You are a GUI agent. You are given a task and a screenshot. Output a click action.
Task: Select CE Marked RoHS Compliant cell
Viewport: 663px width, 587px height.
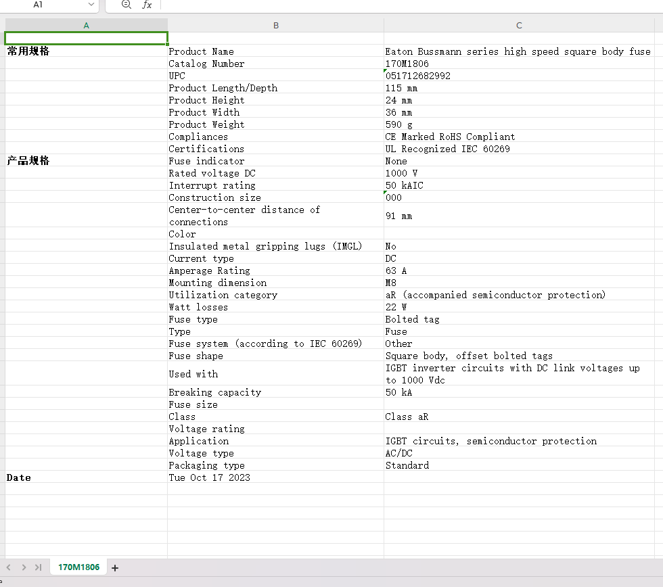520,137
